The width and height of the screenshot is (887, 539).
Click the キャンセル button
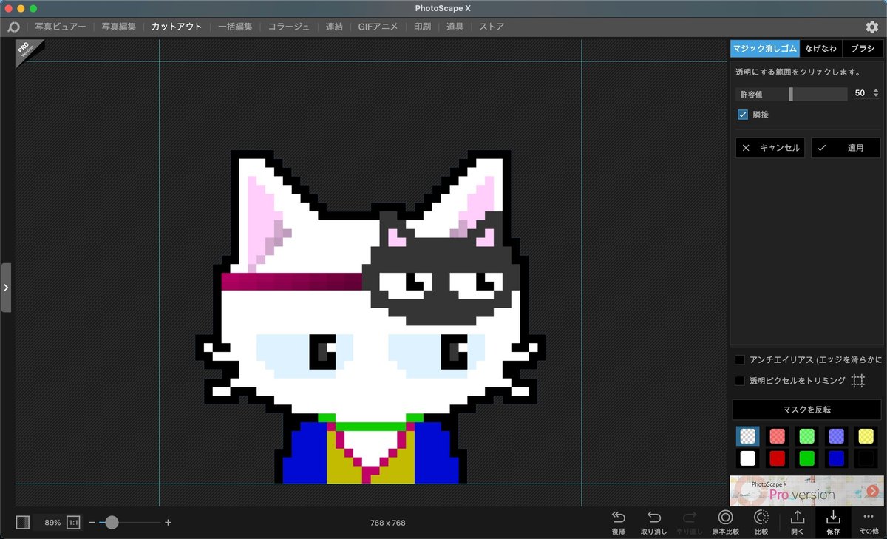click(x=770, y=148)
